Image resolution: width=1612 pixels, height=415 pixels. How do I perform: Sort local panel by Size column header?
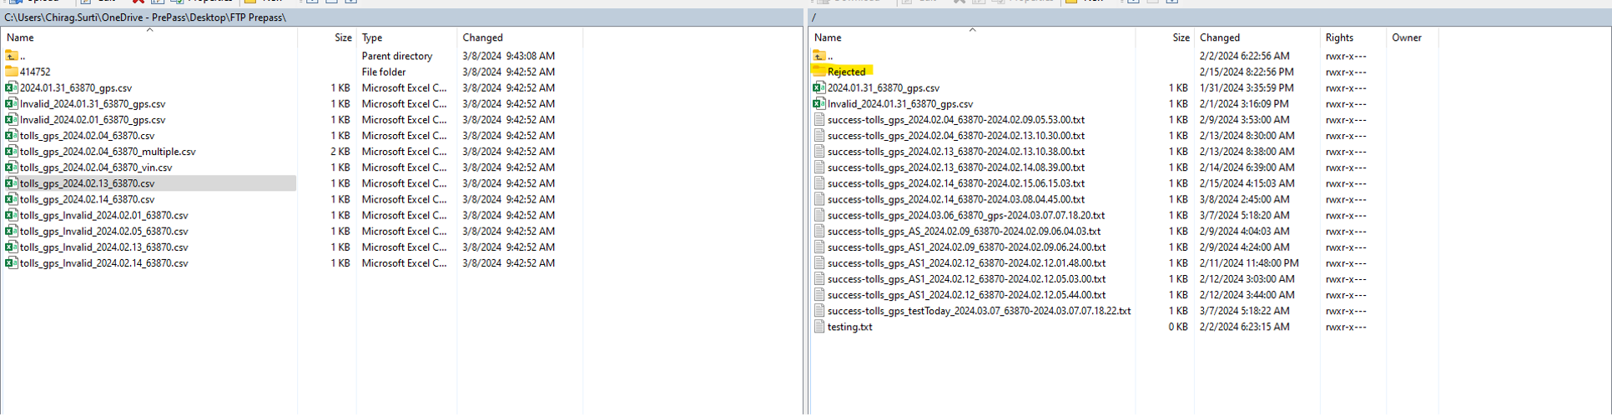tap(343, 37)
